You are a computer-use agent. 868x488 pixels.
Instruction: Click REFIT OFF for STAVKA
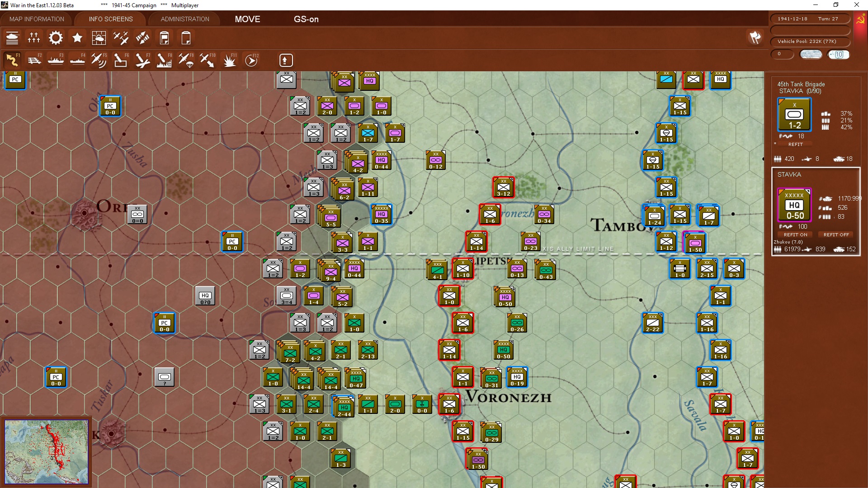tap(836, 235)
